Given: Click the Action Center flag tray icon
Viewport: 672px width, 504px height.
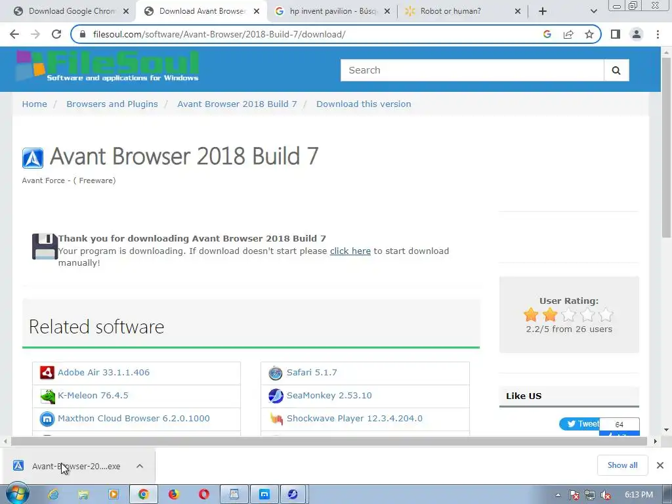Looking at the screenshot, I should click(574, 495).
